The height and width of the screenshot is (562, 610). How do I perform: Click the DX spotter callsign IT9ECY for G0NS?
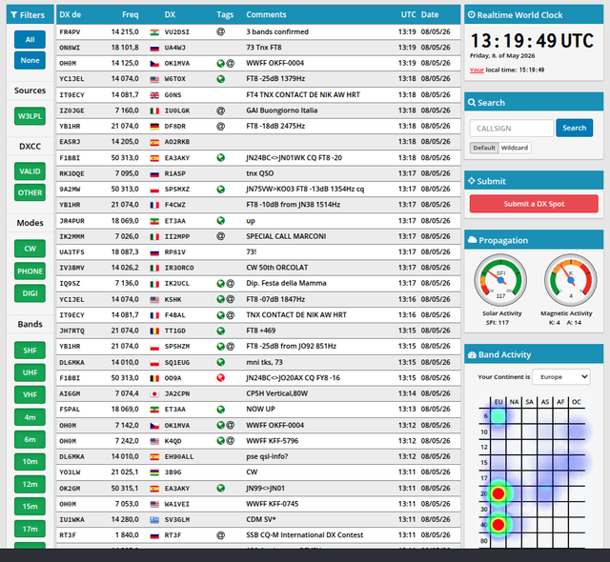click(71, 95)
